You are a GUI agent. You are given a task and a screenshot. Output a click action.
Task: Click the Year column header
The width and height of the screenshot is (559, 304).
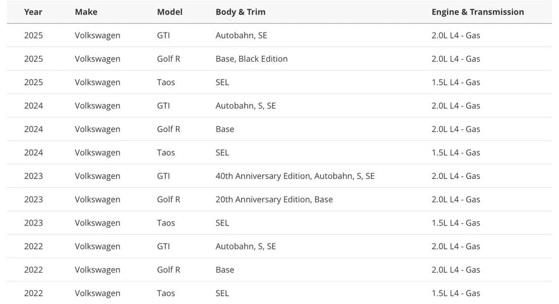coord(33,12)
